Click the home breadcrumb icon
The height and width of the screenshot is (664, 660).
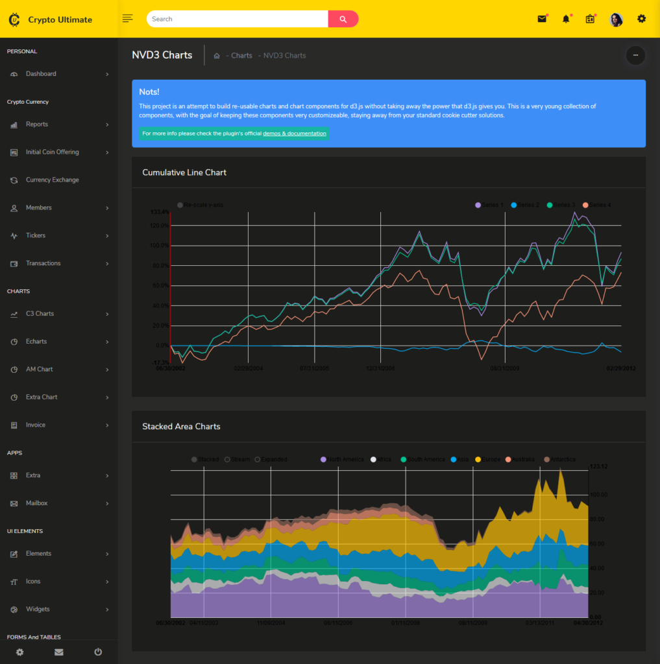point(216,56)
